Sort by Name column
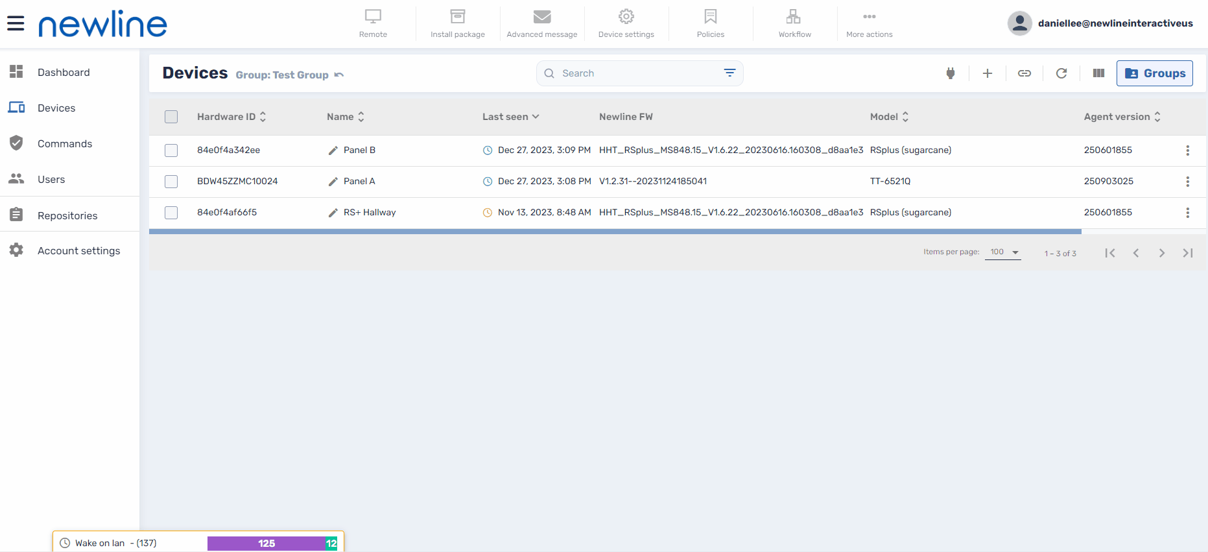 click(346, 117)
